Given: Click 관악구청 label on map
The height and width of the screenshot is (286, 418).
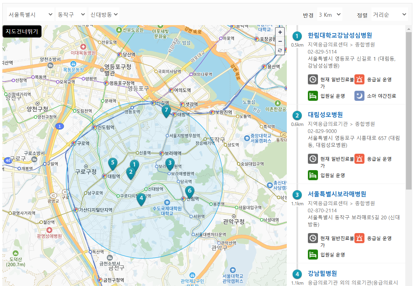Looking at the screenshot, I should (x=234, y=221).
